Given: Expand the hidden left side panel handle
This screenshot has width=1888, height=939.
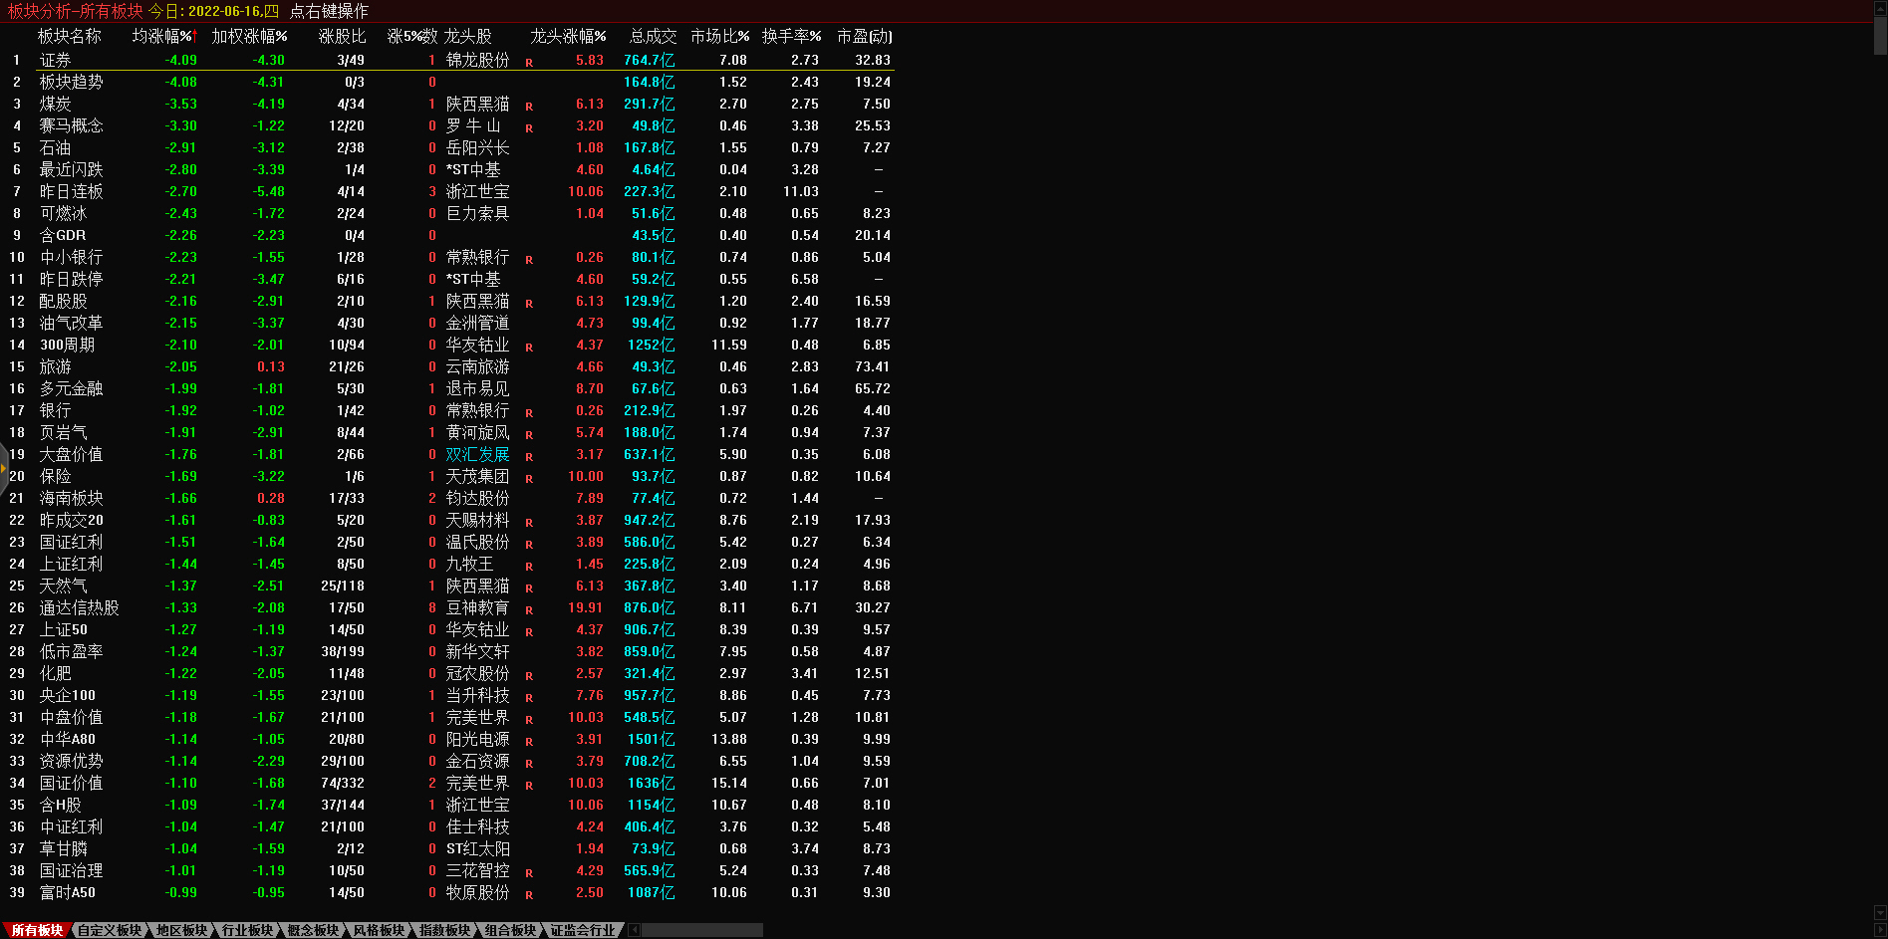Looking at the screenshot, I should pos(3,467).
